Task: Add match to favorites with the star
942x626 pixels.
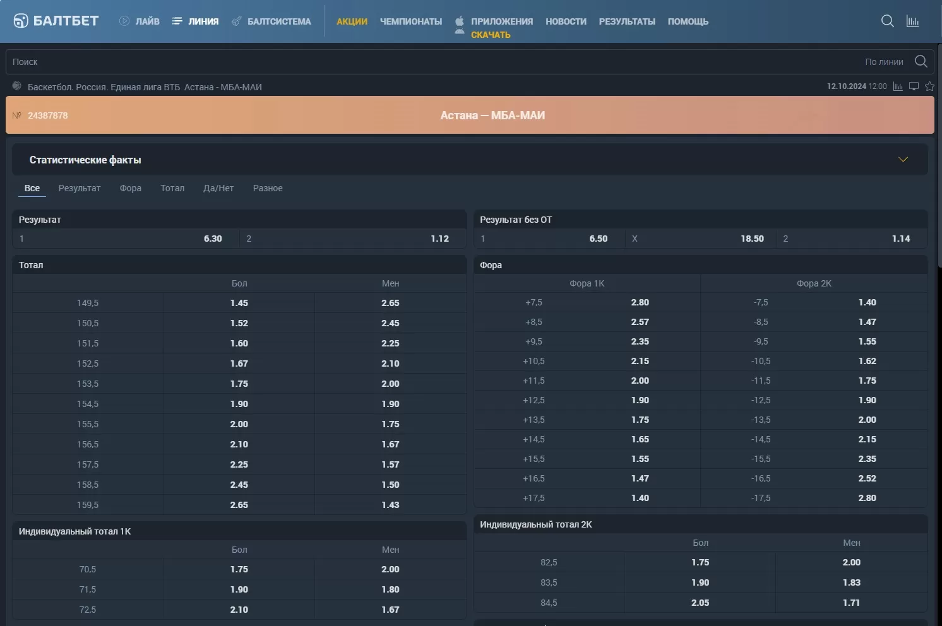Action: pyautogui.click(x=929, y=86)
